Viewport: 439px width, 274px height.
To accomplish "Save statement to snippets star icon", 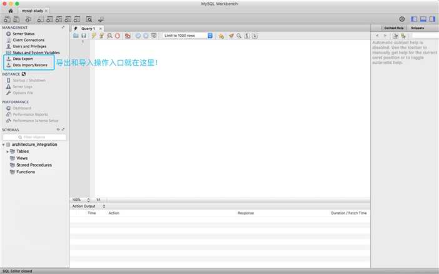I will [221, 36].
